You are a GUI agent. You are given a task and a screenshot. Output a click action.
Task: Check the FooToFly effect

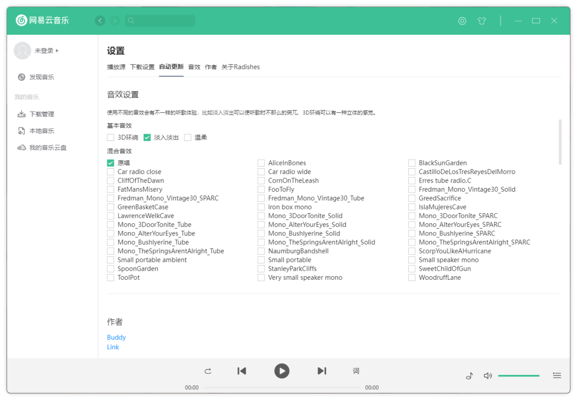pyautogui.click(x=261, y=190)
